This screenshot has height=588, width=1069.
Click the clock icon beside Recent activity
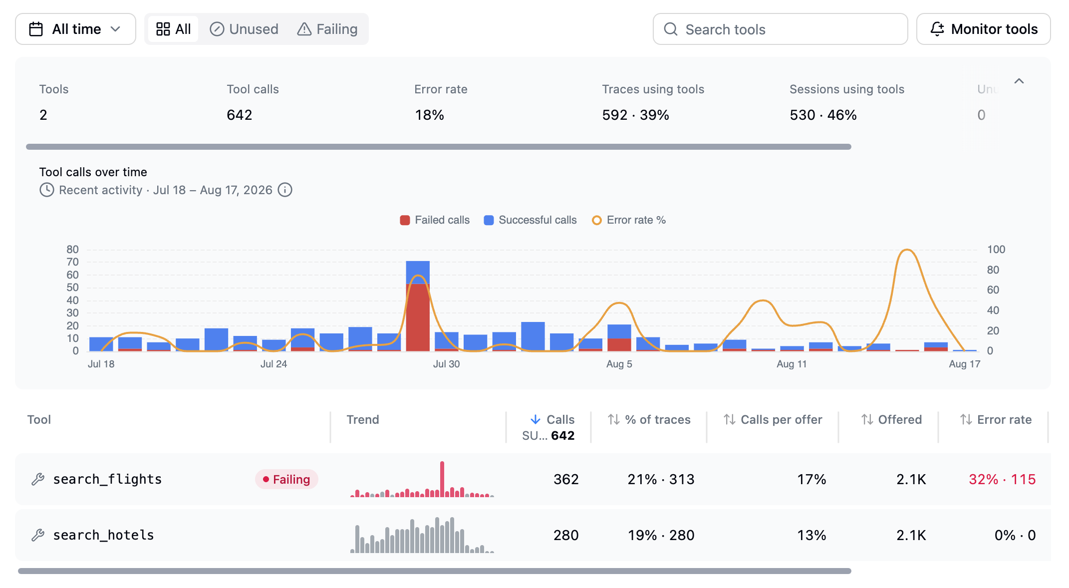(x=46, y=190)
